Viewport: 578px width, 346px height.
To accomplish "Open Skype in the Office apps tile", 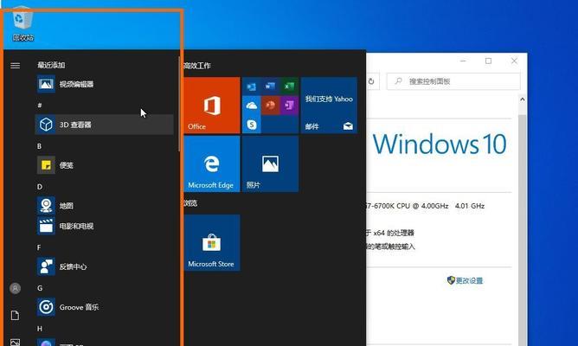I will [252, 125].
